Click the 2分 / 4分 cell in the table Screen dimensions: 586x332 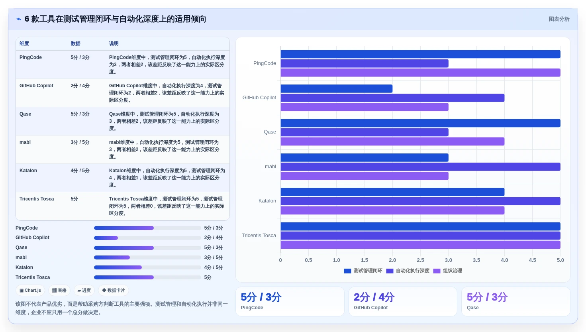click(80, 86)
